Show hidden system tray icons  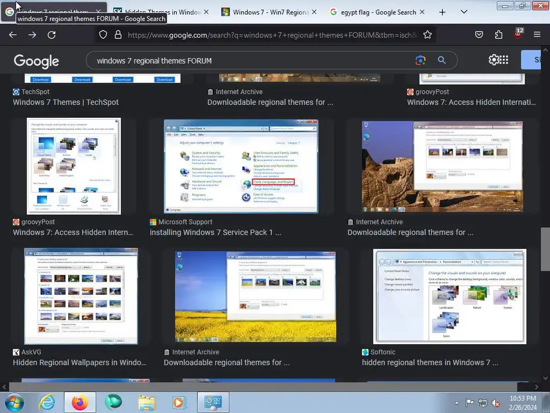click(457, 403)
